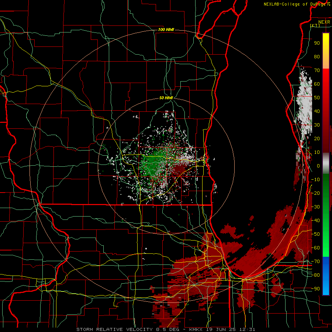Click the -80 value on the scale

[315, 275]
